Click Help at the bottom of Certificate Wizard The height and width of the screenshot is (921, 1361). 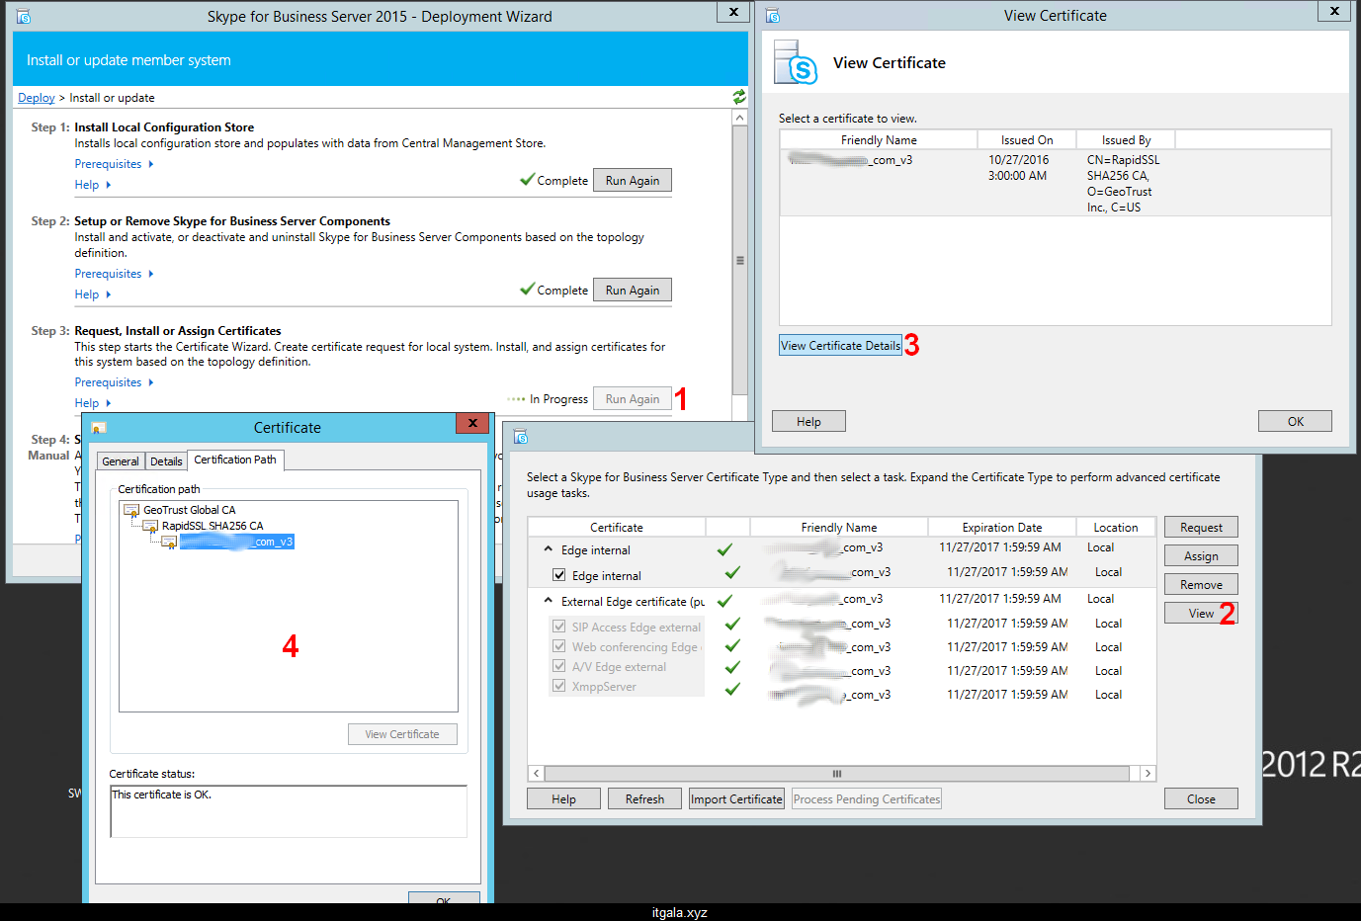[563, 799]
